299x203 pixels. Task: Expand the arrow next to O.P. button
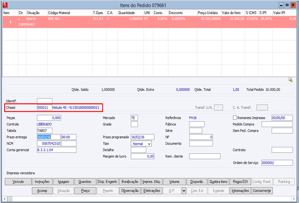(x=184, y=191)
